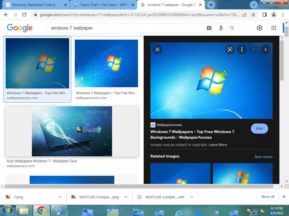The height and width of the screenshot is (216, 289).
Task: Use Google Lens on the preview image
Action: point(230,49)
